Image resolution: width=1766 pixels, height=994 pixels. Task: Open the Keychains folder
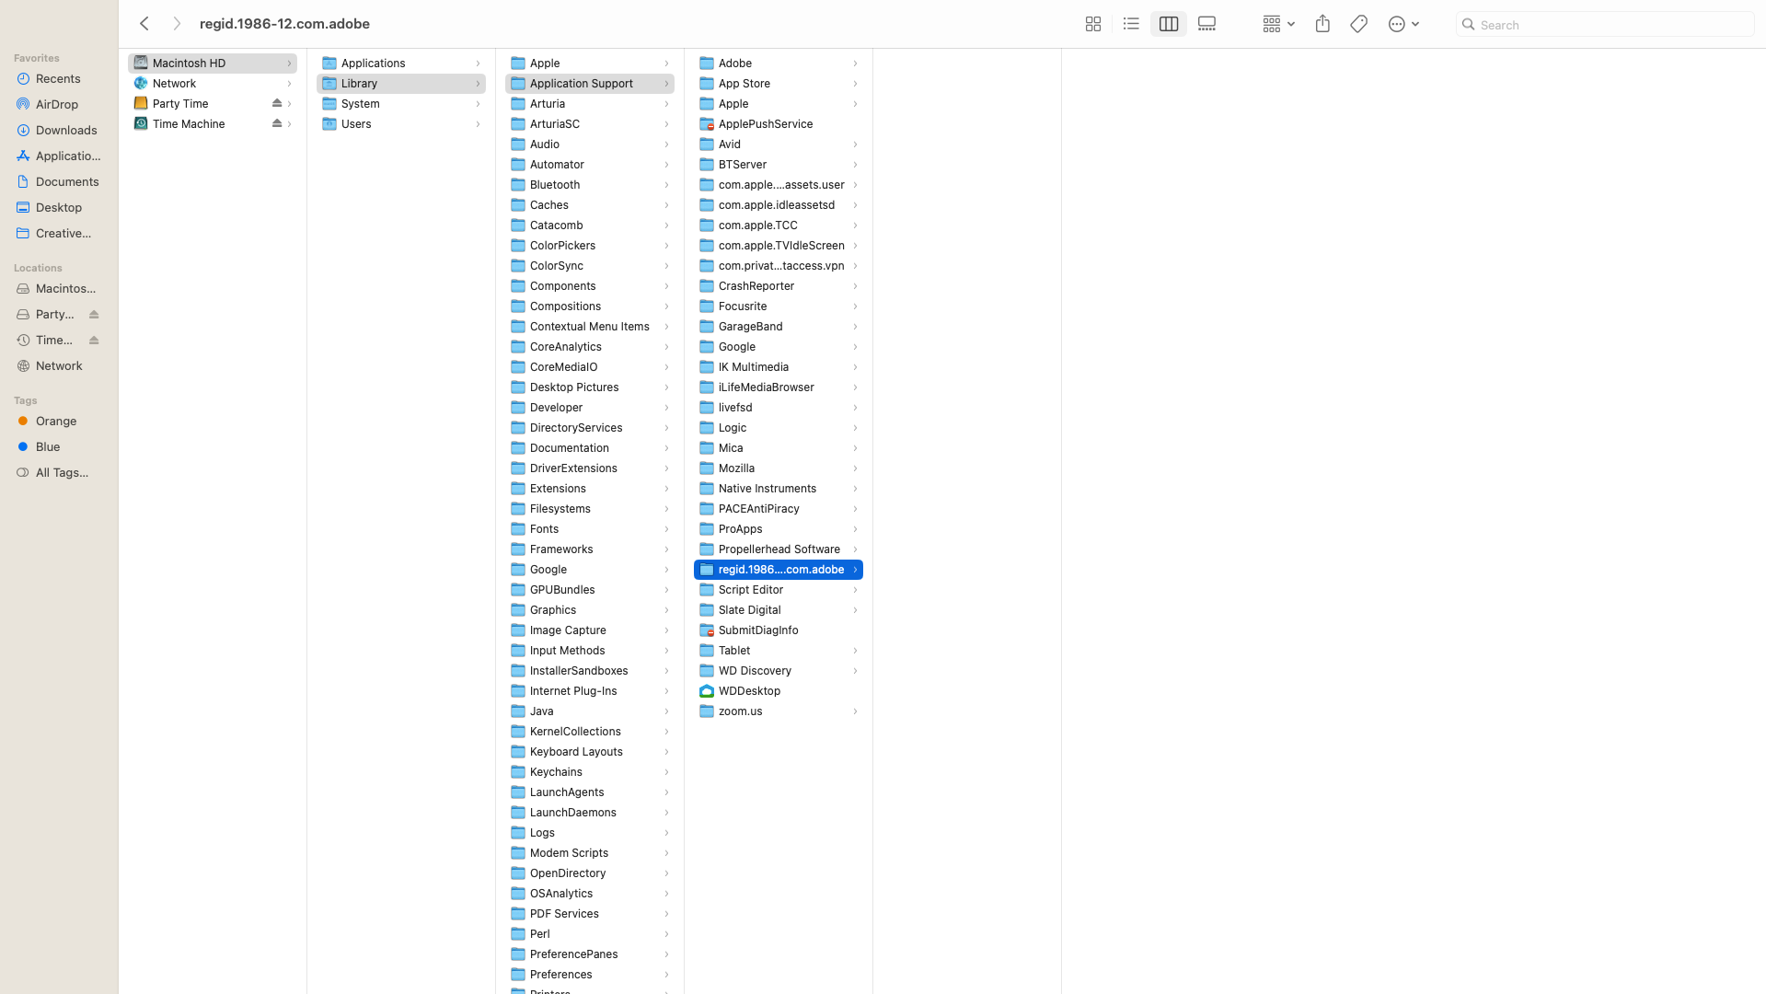pyautogui.click(x=590, y=772)
